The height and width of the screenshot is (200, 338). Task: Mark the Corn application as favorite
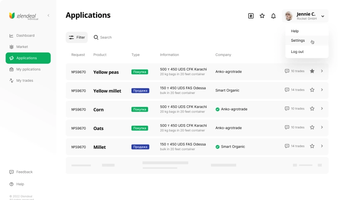click(312, 109)
